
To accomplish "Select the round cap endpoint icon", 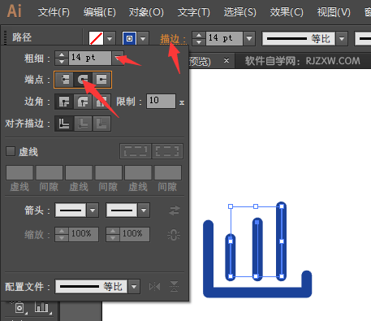I will (x=83, y=80).
